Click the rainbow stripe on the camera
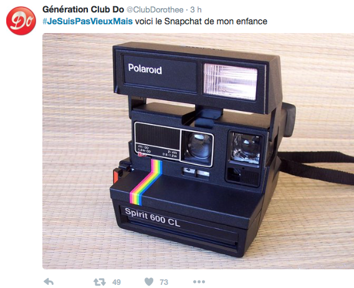 [x=146, y=181]
